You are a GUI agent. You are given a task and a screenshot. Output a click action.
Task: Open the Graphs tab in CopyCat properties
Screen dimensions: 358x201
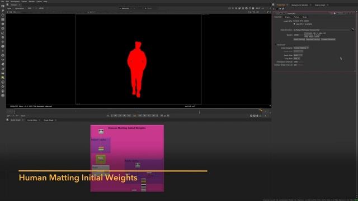click(x=288, y=17)
